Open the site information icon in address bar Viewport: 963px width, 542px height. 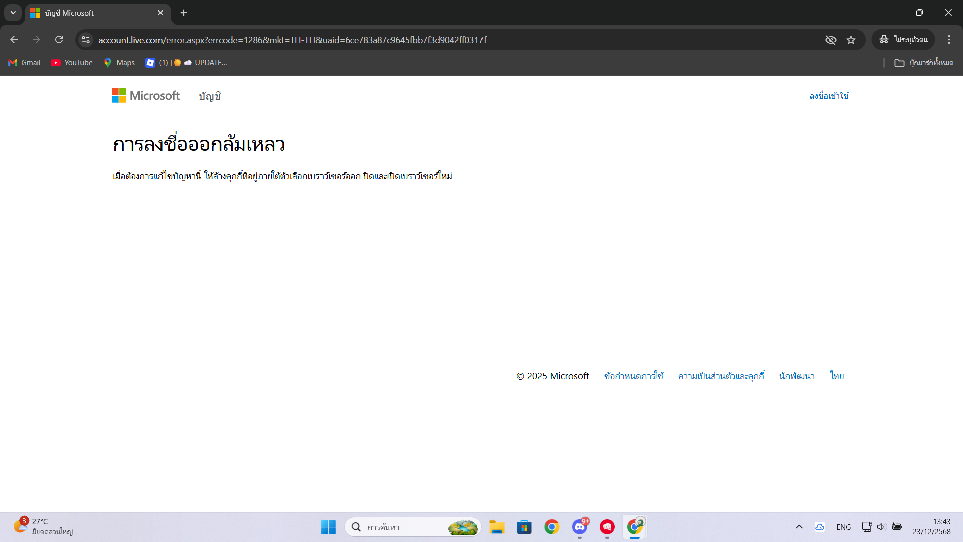click(x=86, y=40)
